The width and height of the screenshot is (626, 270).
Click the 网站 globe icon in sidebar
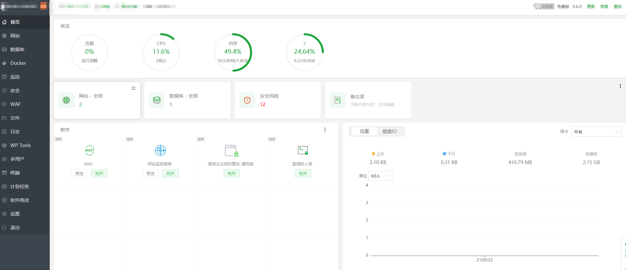(4, 36)
